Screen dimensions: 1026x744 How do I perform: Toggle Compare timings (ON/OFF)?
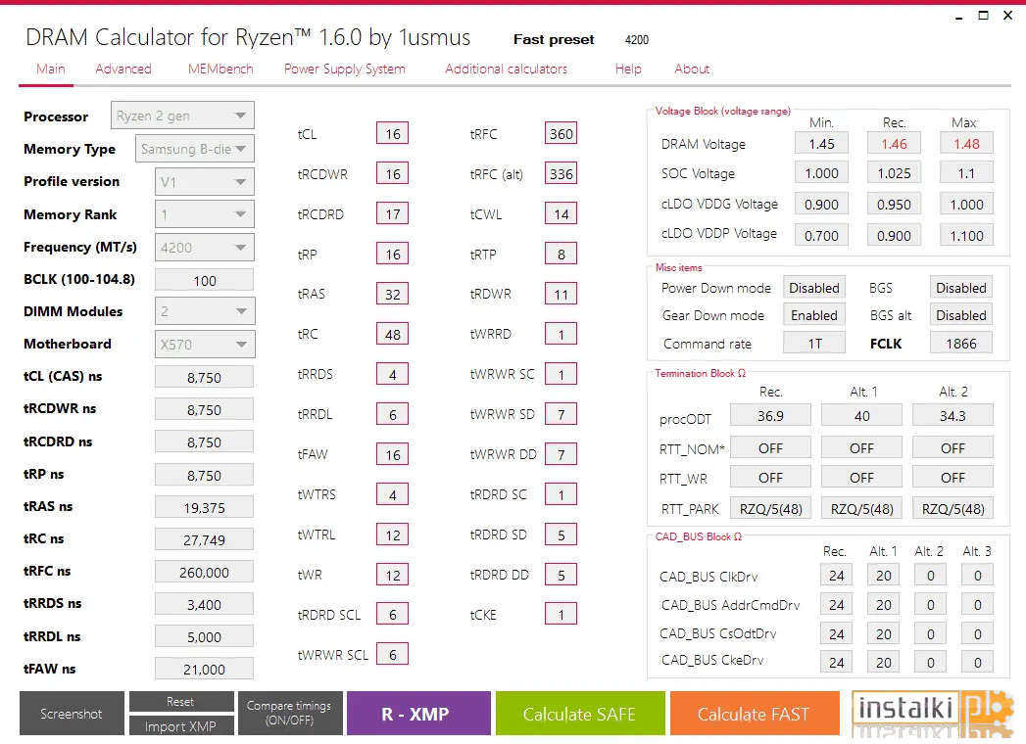coord(289,714)
